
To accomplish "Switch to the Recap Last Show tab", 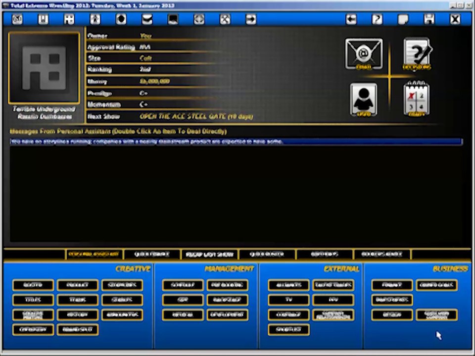I will 210,254.
